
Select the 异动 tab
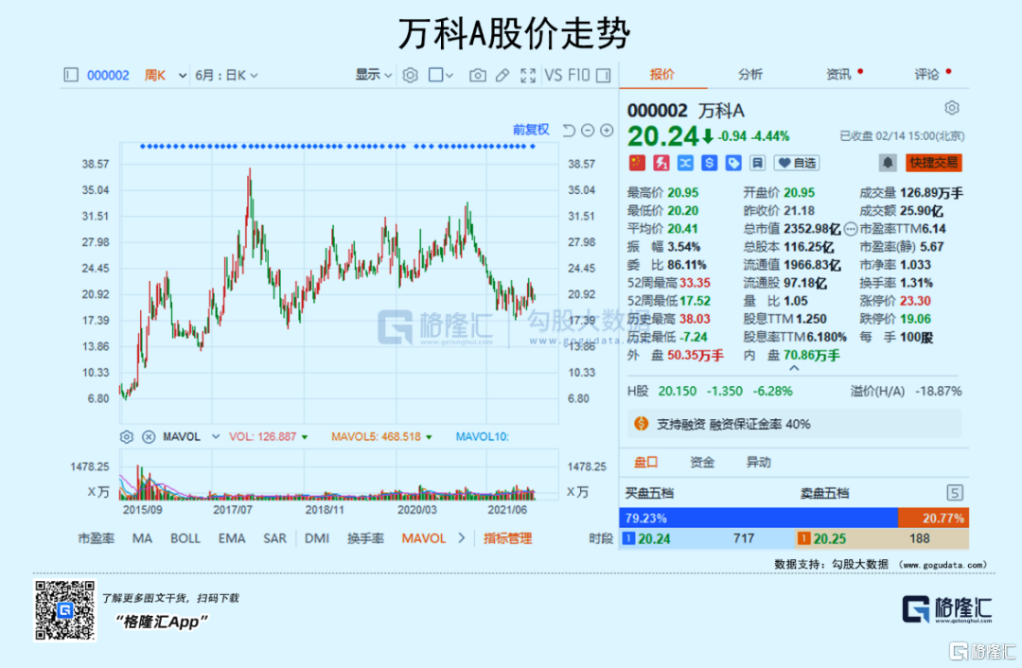coord(758,463)
